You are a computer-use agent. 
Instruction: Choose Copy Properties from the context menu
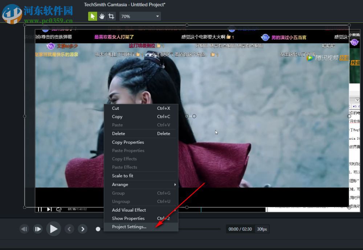(x=128, y=142)
